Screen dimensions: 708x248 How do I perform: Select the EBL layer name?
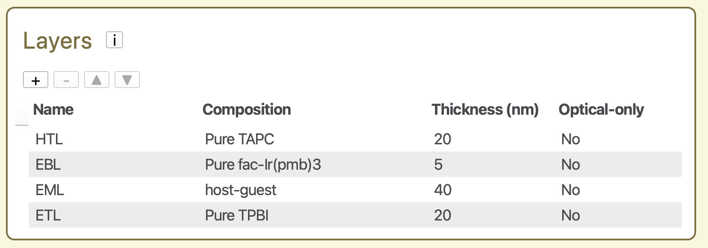click(x=48, y=165)
